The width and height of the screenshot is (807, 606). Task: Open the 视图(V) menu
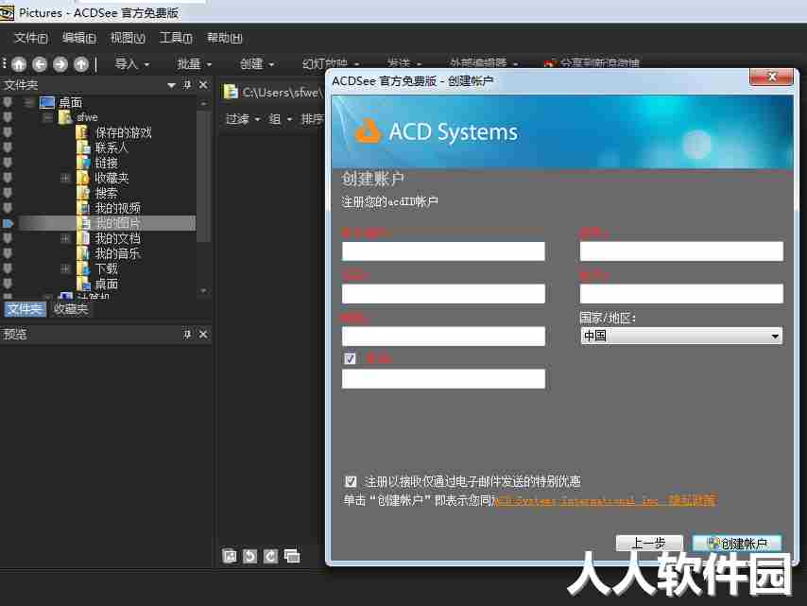(x=128, y=38)
